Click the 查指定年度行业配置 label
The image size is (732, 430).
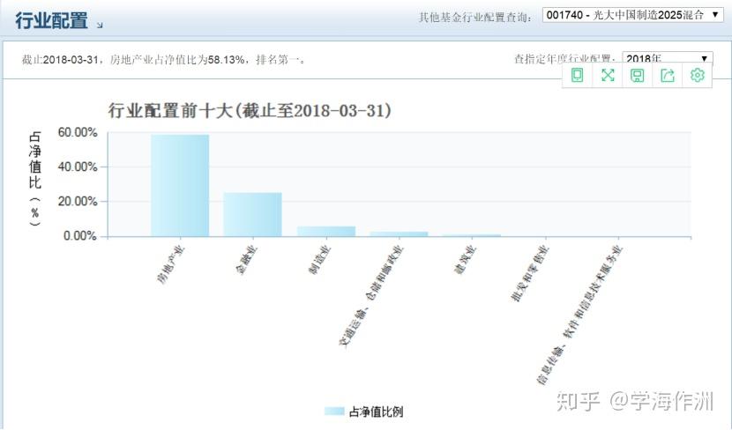564,59
